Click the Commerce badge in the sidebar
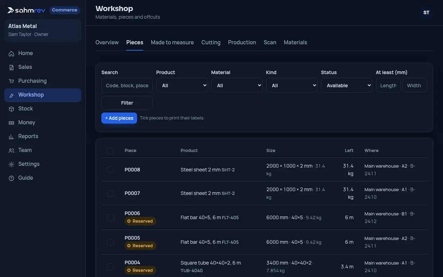 coord(64,10)
